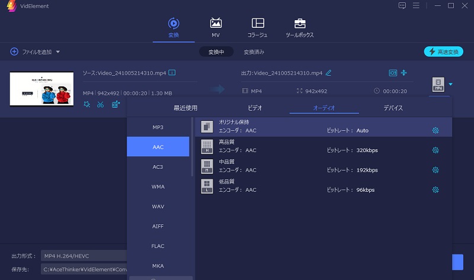Switch to the オーディオ tab
Viewport: 474px width, 280px height.
coord(324,108)
